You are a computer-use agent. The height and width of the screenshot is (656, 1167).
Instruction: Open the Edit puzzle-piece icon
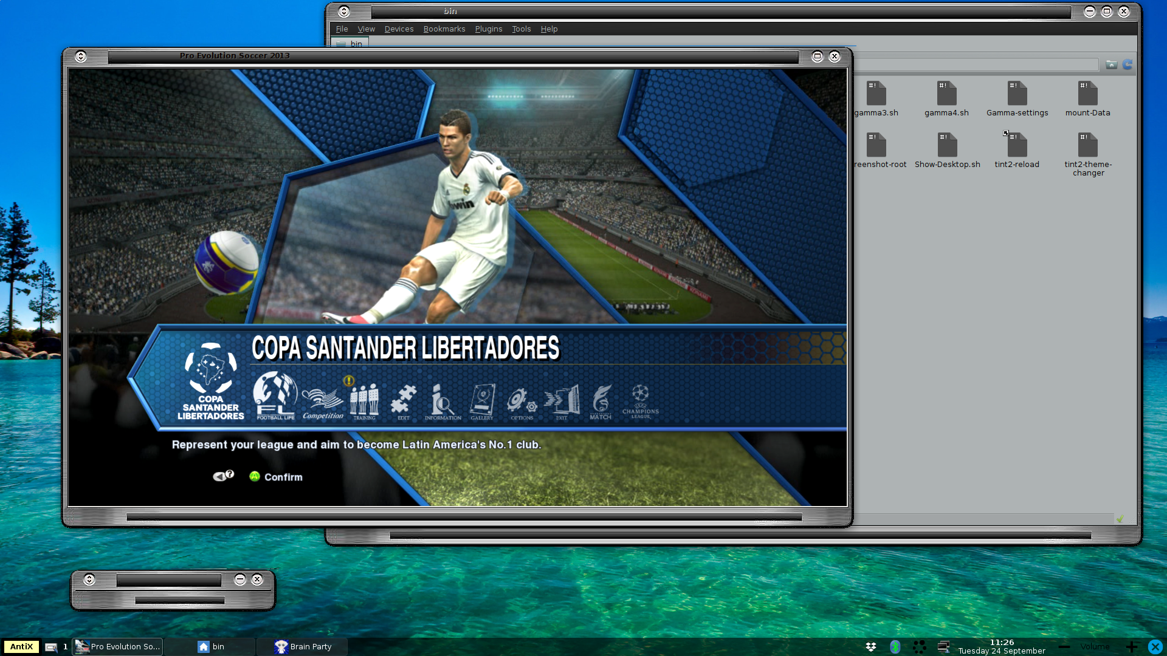[404, 401]
